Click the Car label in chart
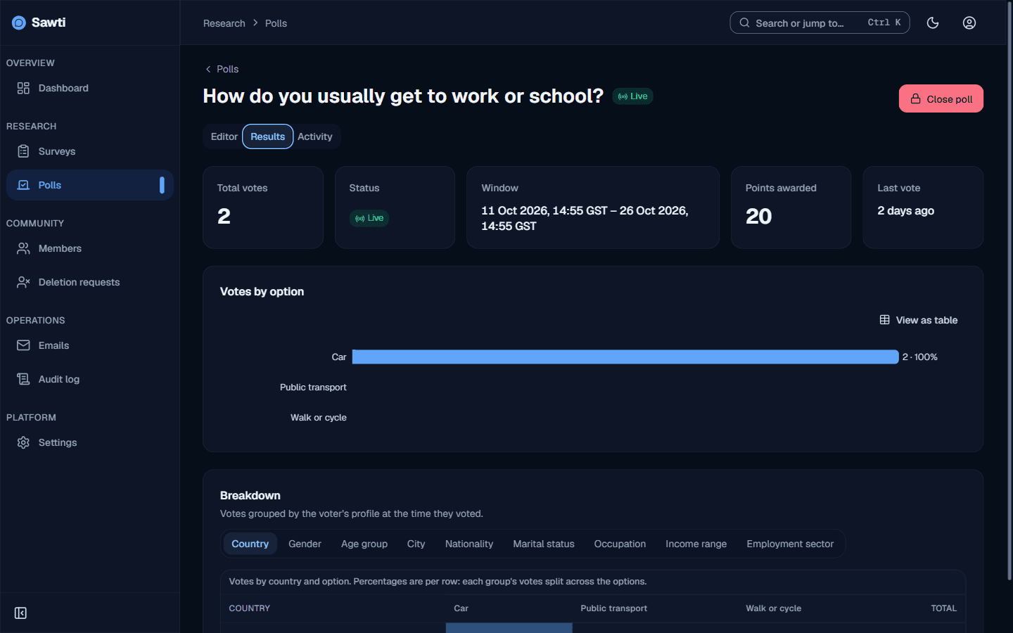 [x=339, y=357]
